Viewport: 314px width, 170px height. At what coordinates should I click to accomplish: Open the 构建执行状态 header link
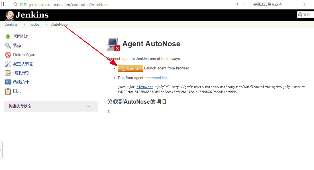pyautogui.click(x=20, y=106)
